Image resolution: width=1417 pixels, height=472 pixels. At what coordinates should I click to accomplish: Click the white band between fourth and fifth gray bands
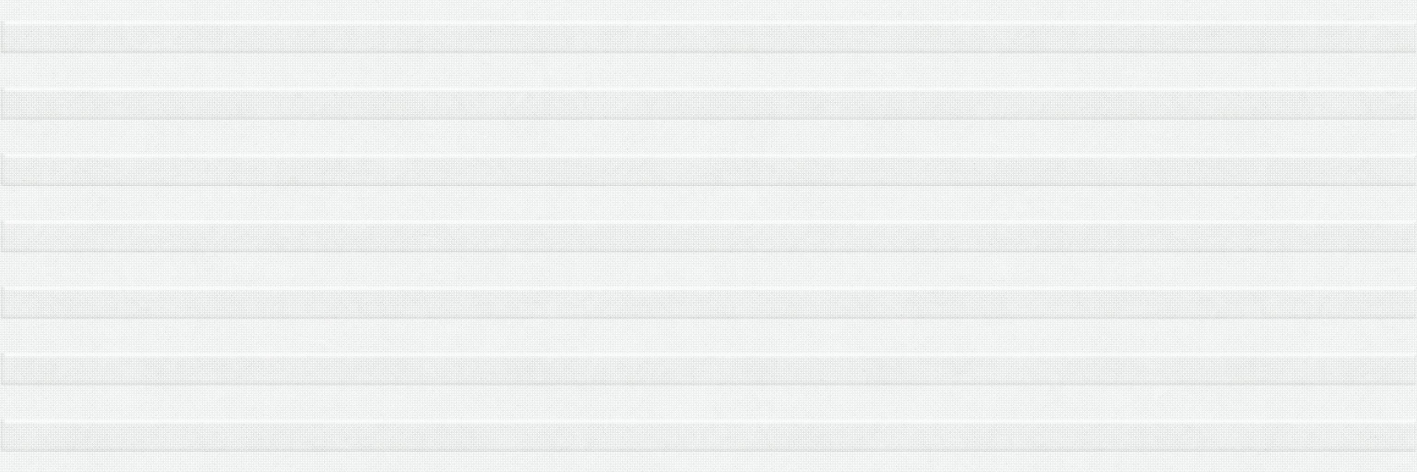pyautogui.click(x=708, y=270)
